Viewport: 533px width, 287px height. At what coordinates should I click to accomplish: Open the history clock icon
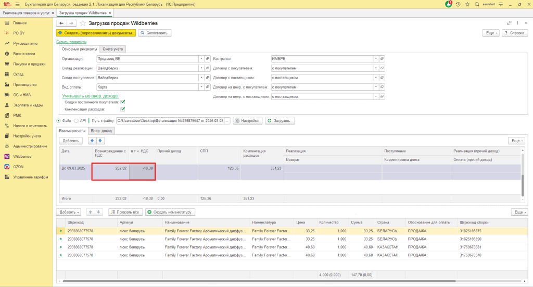click(x=458, y=4)
